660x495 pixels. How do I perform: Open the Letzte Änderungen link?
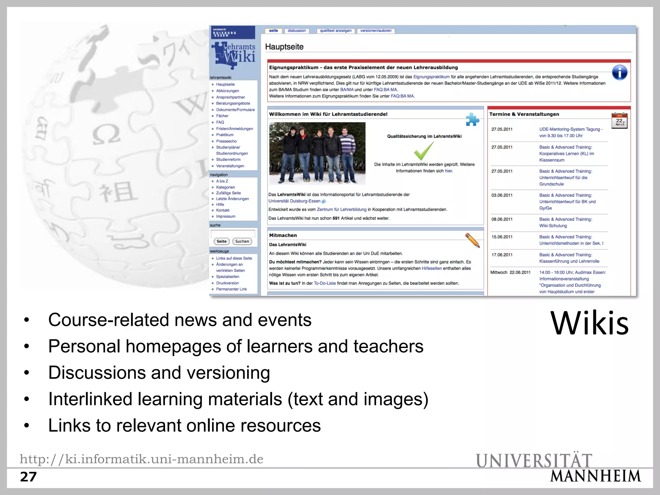232,199
